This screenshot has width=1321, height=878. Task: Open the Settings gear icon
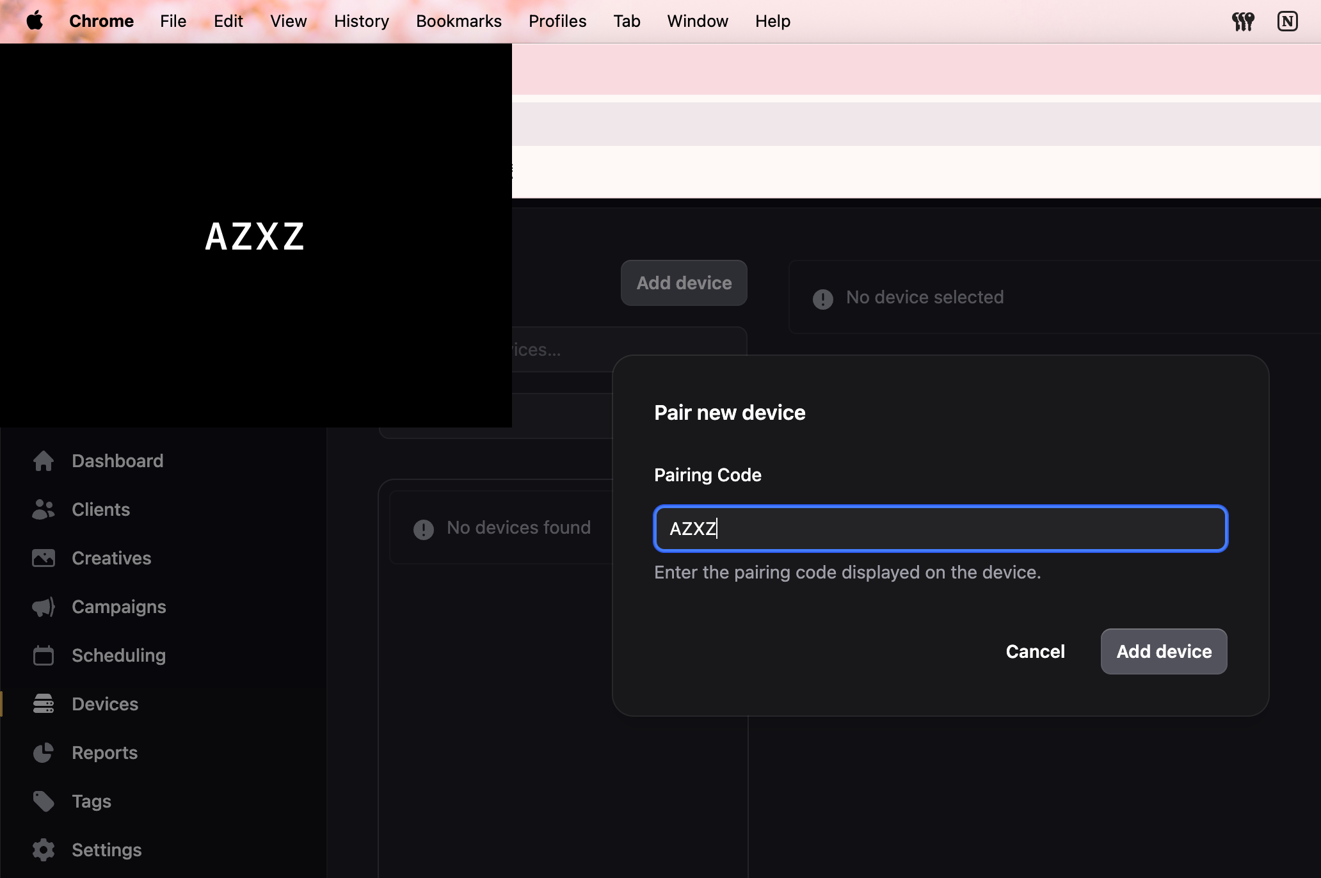[44, 850]
